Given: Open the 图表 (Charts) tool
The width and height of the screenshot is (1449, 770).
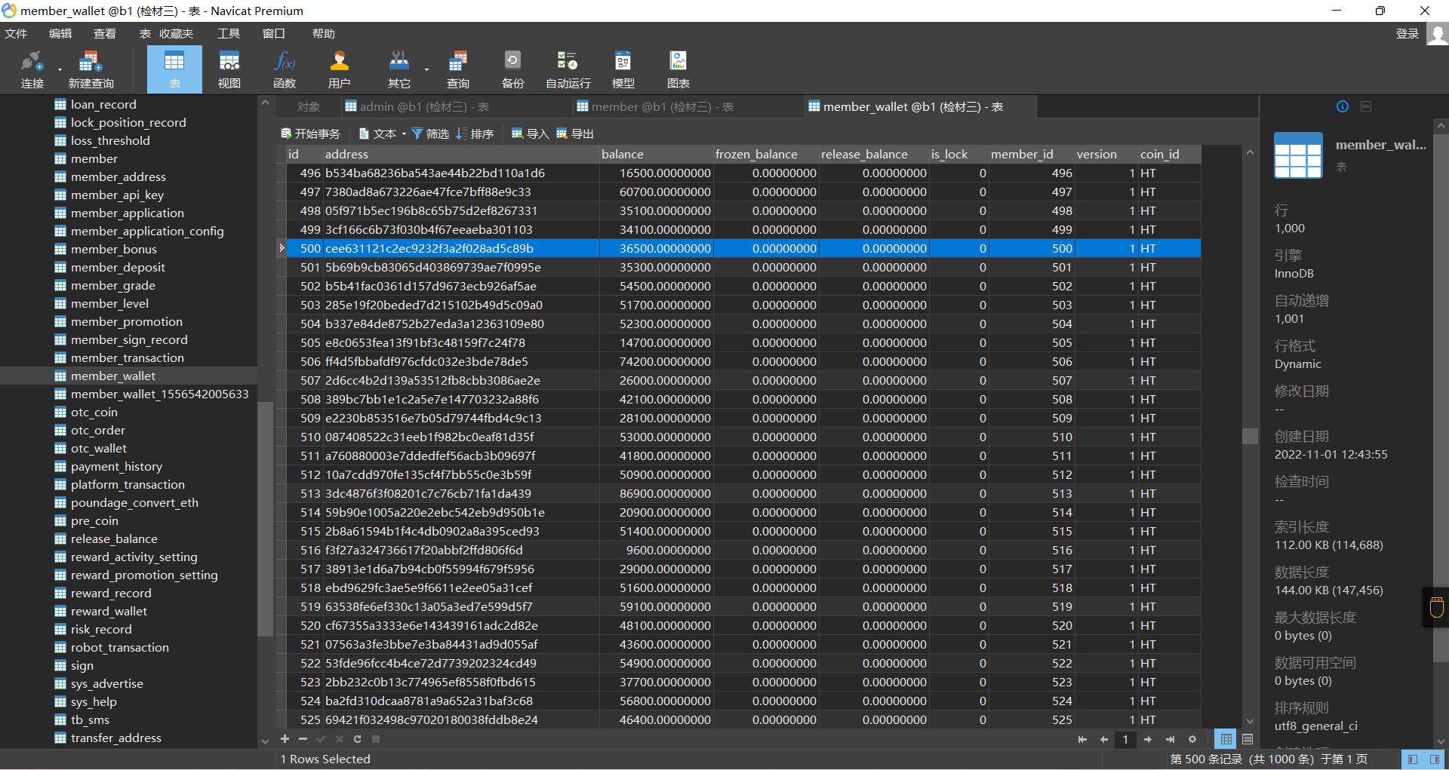Looking at the screenshot, I should pyautogui.click(x=678, y=69).
